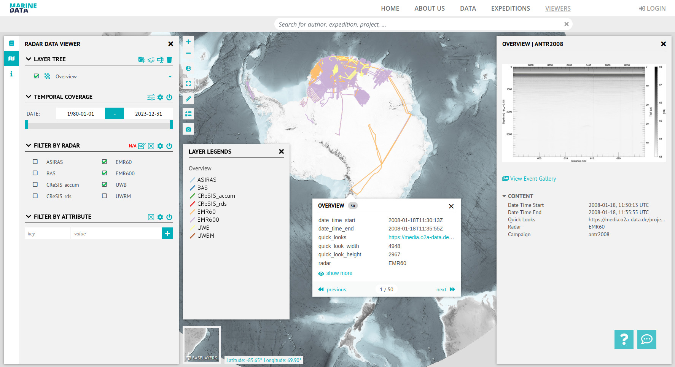The width and height of the screenshot is (675, 367).
Task: Open Temporal Coverage filter settings sliders icon
Action: [151, 97]
